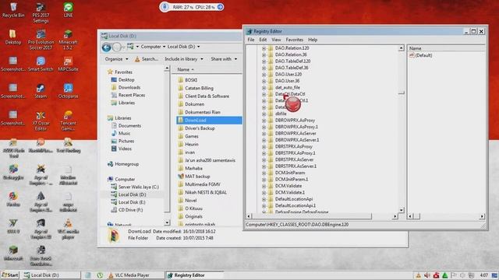Open the Help menu in Registry Editor

pos(313,40)
